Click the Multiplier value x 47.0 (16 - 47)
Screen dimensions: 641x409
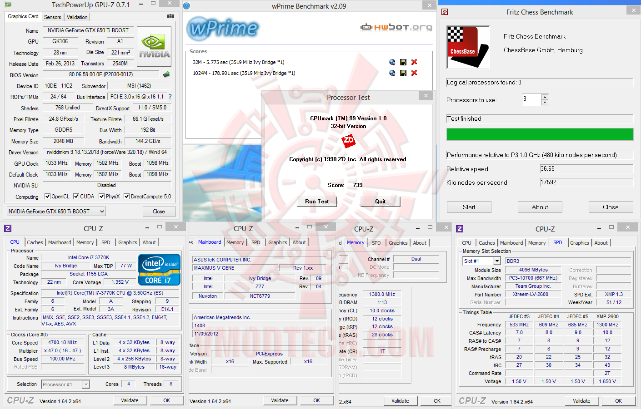click(x=63, y=351)
